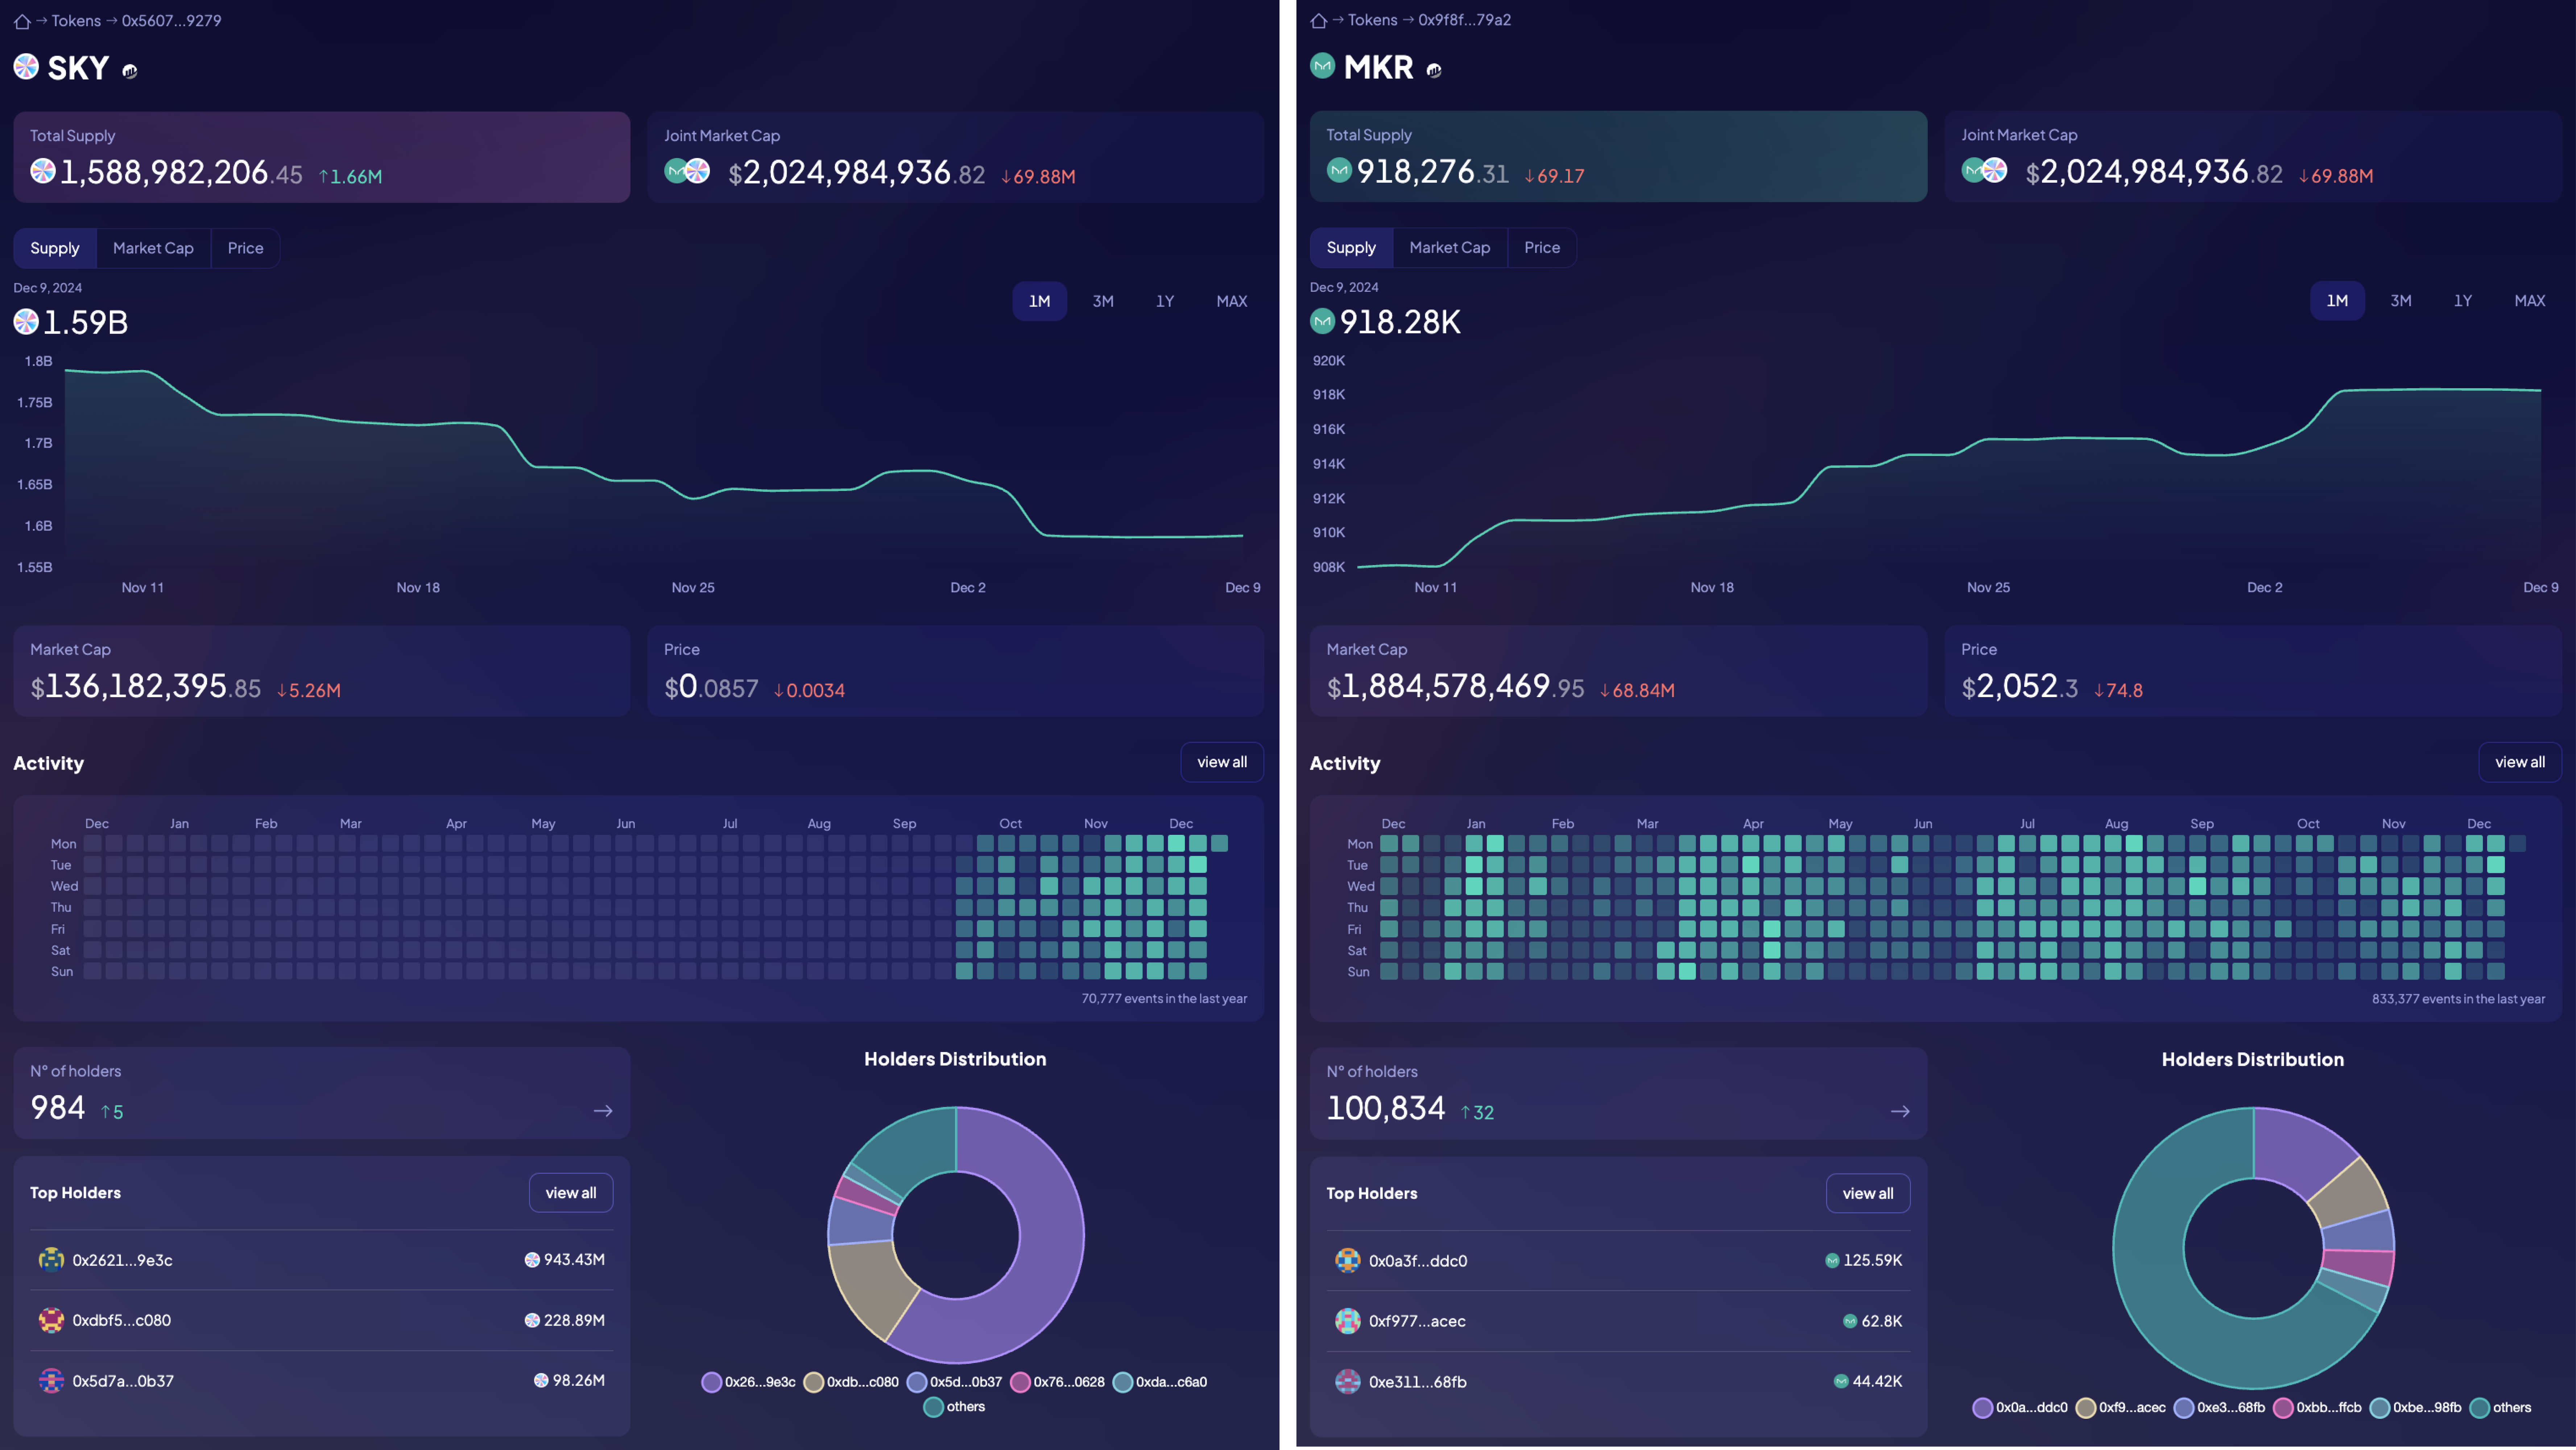Open Tokens link in SKY breadcrumb
The width and height of the screenshot is (2576, 1450).
pyautogui.click(x=76, y=21)
